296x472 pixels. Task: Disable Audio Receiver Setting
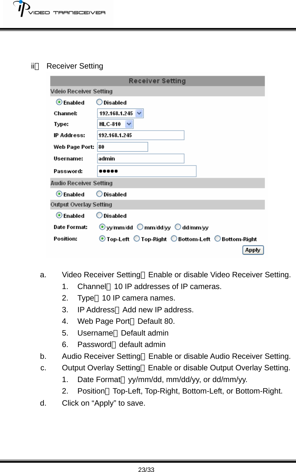[99, 193]
